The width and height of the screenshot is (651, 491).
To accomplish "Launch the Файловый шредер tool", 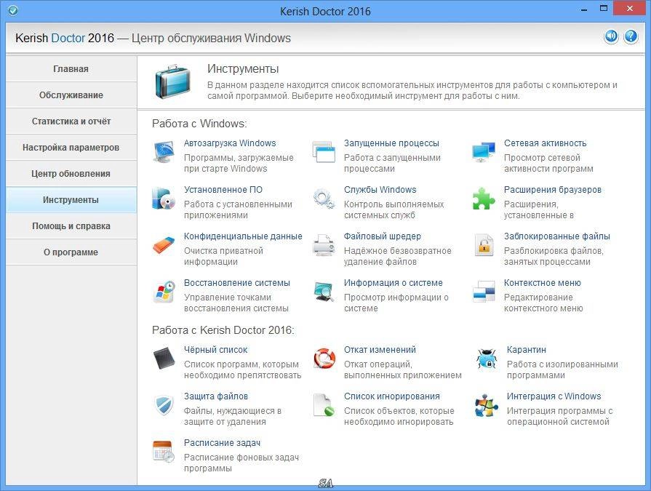I will [x=383, y=236].
